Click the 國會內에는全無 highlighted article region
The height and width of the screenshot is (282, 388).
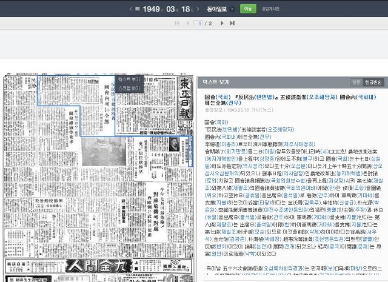click(x=107, y=104)
